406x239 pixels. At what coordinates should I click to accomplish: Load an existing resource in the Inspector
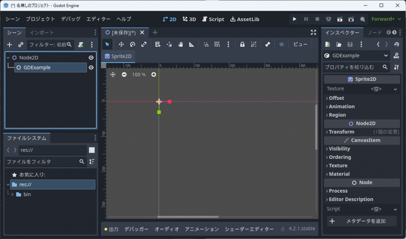click(339, 44)
